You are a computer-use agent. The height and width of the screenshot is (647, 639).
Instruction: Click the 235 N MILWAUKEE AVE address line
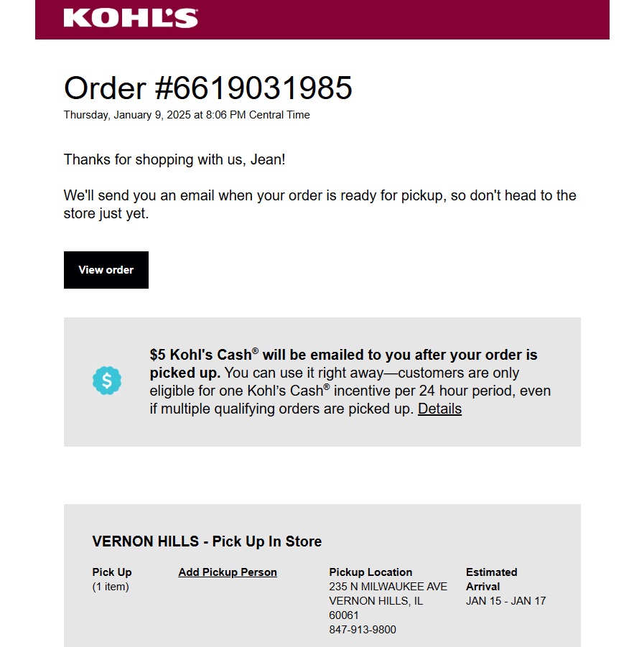coord(388,587)
